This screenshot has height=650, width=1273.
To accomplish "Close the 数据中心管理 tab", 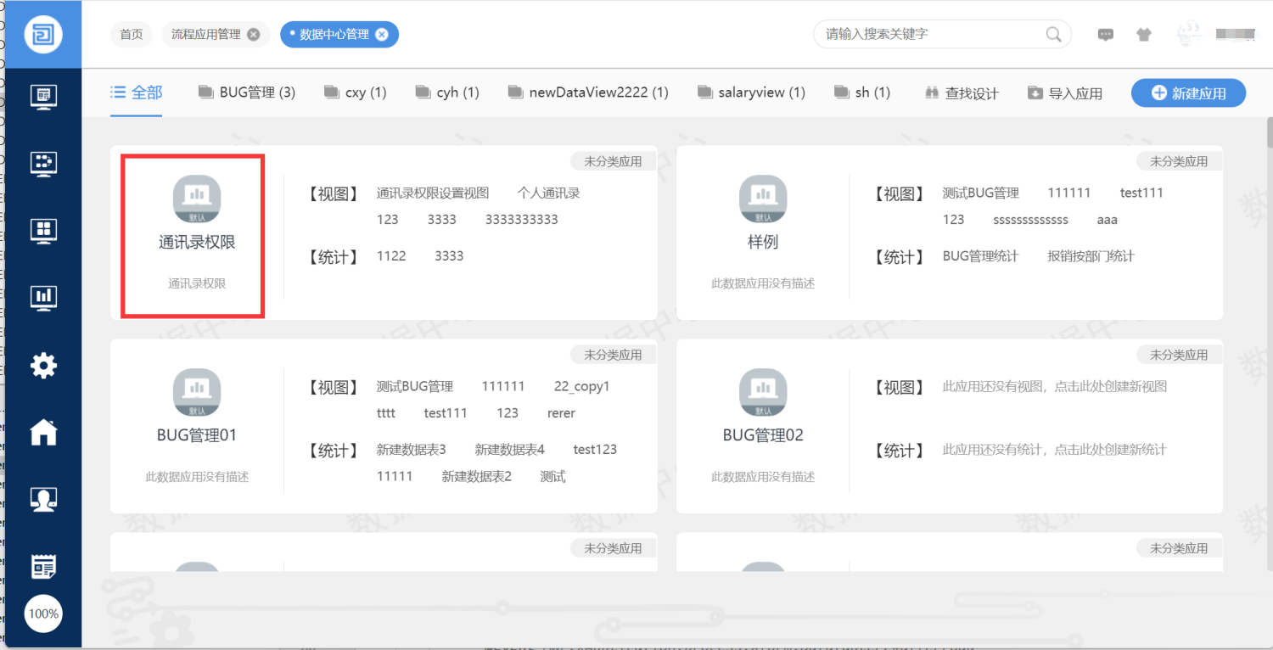I will (x=382, y=35).
